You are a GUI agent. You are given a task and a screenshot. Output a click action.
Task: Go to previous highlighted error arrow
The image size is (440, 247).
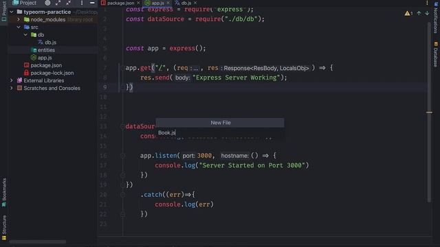[x=419, y=13]
